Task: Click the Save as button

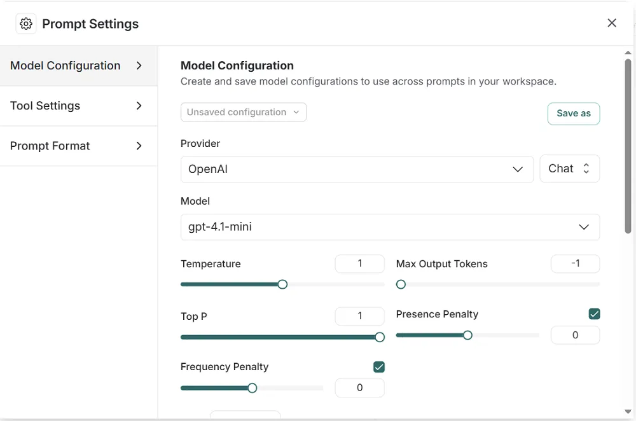Action: point(573,113)
